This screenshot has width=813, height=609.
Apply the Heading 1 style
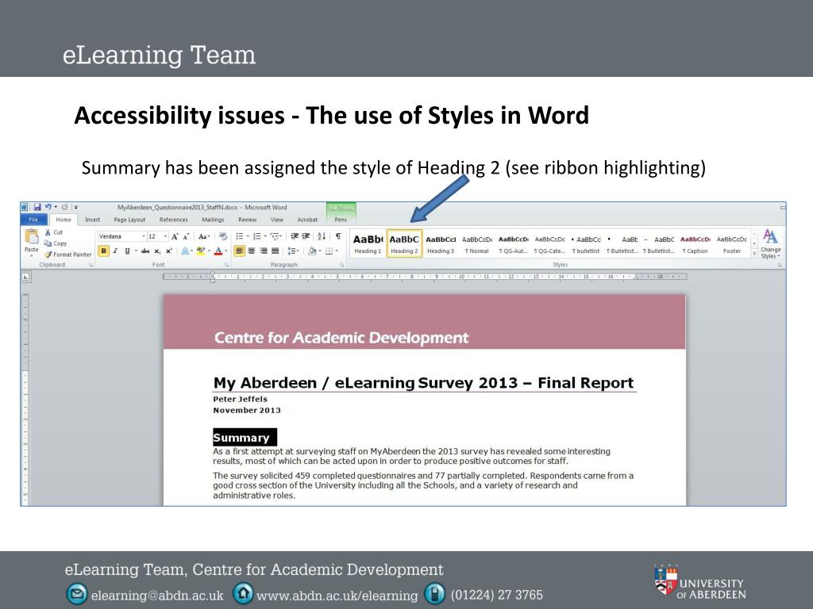coord(368,244)
